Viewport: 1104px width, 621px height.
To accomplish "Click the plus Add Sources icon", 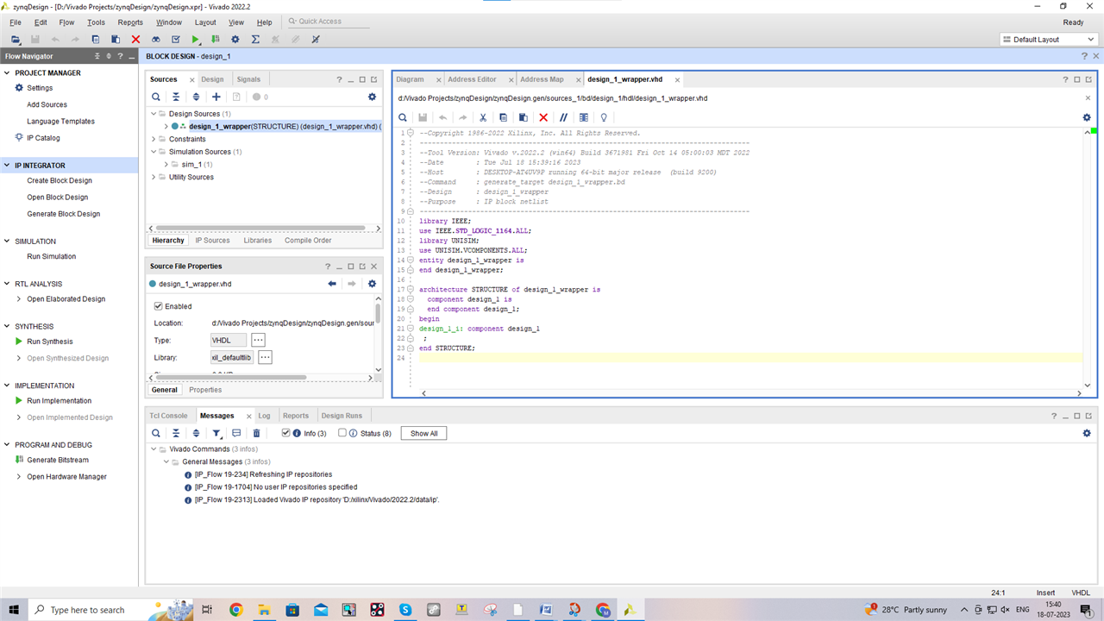I will click(x=216, y=97).
